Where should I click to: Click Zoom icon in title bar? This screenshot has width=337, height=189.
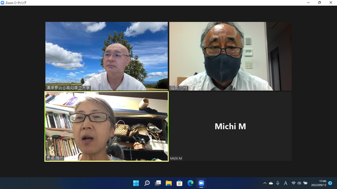click(3, 3)
